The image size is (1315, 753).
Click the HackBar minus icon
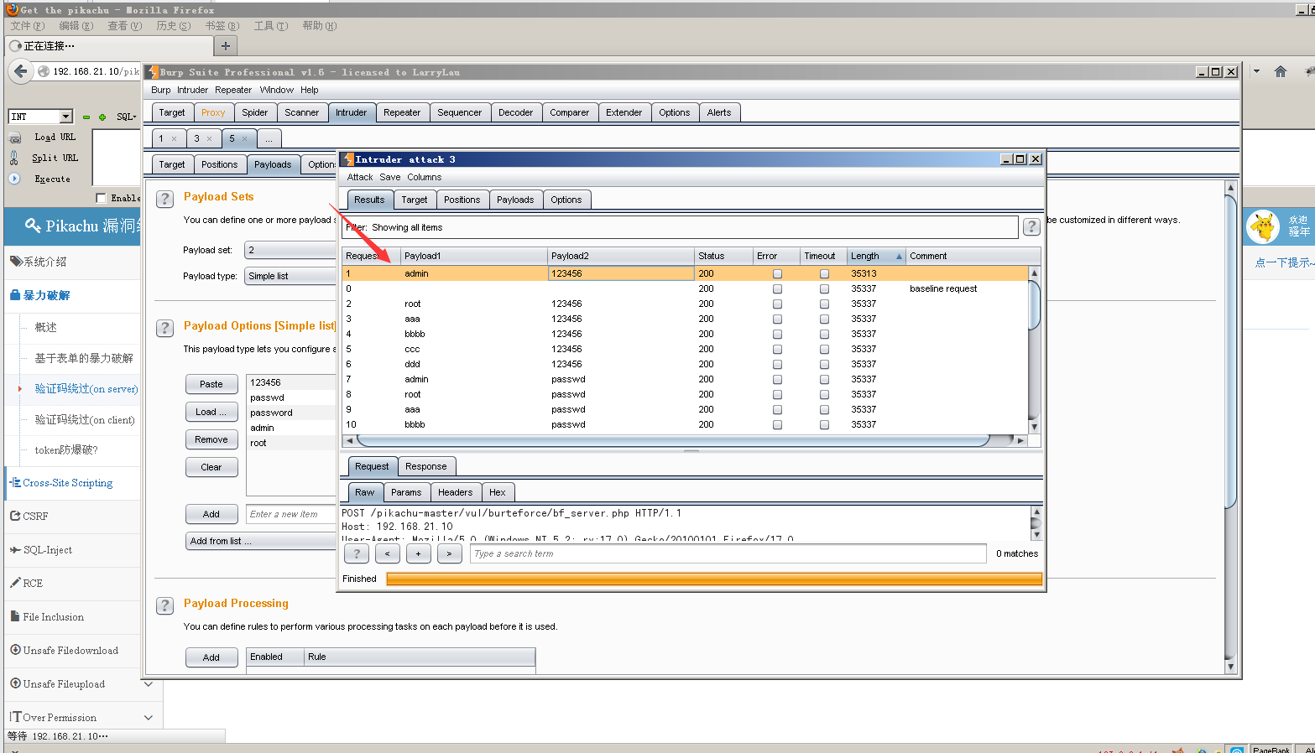(86, 117)
